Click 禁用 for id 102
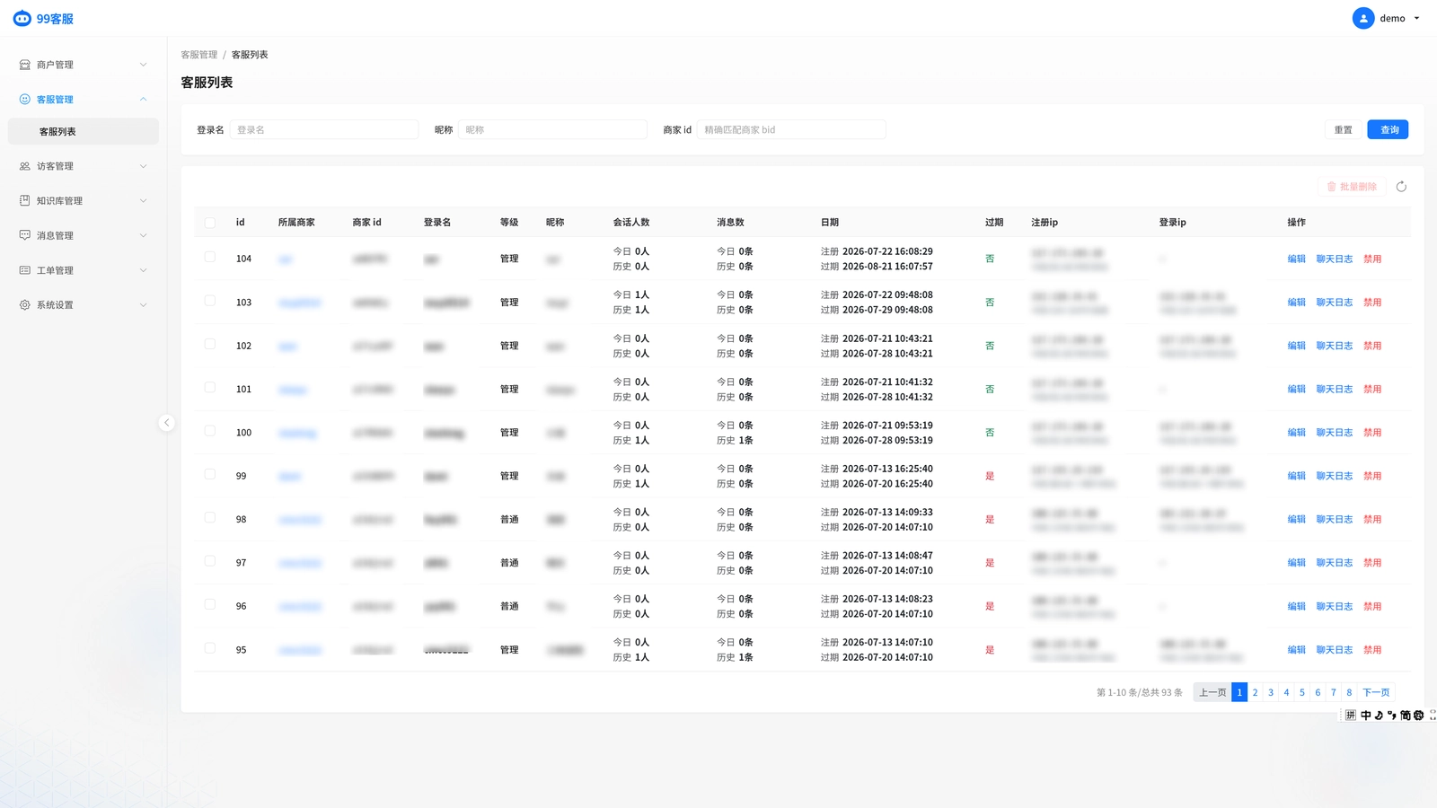The width and height of the screenshot is (1437, 808). coord(1372,346)
